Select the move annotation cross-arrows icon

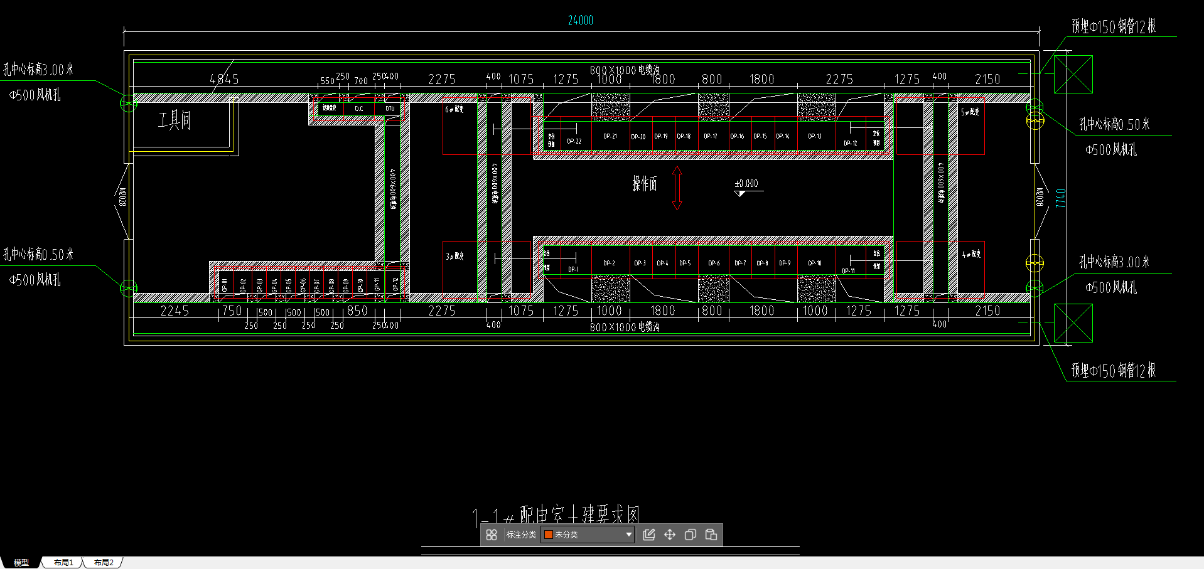pos(670,534)
